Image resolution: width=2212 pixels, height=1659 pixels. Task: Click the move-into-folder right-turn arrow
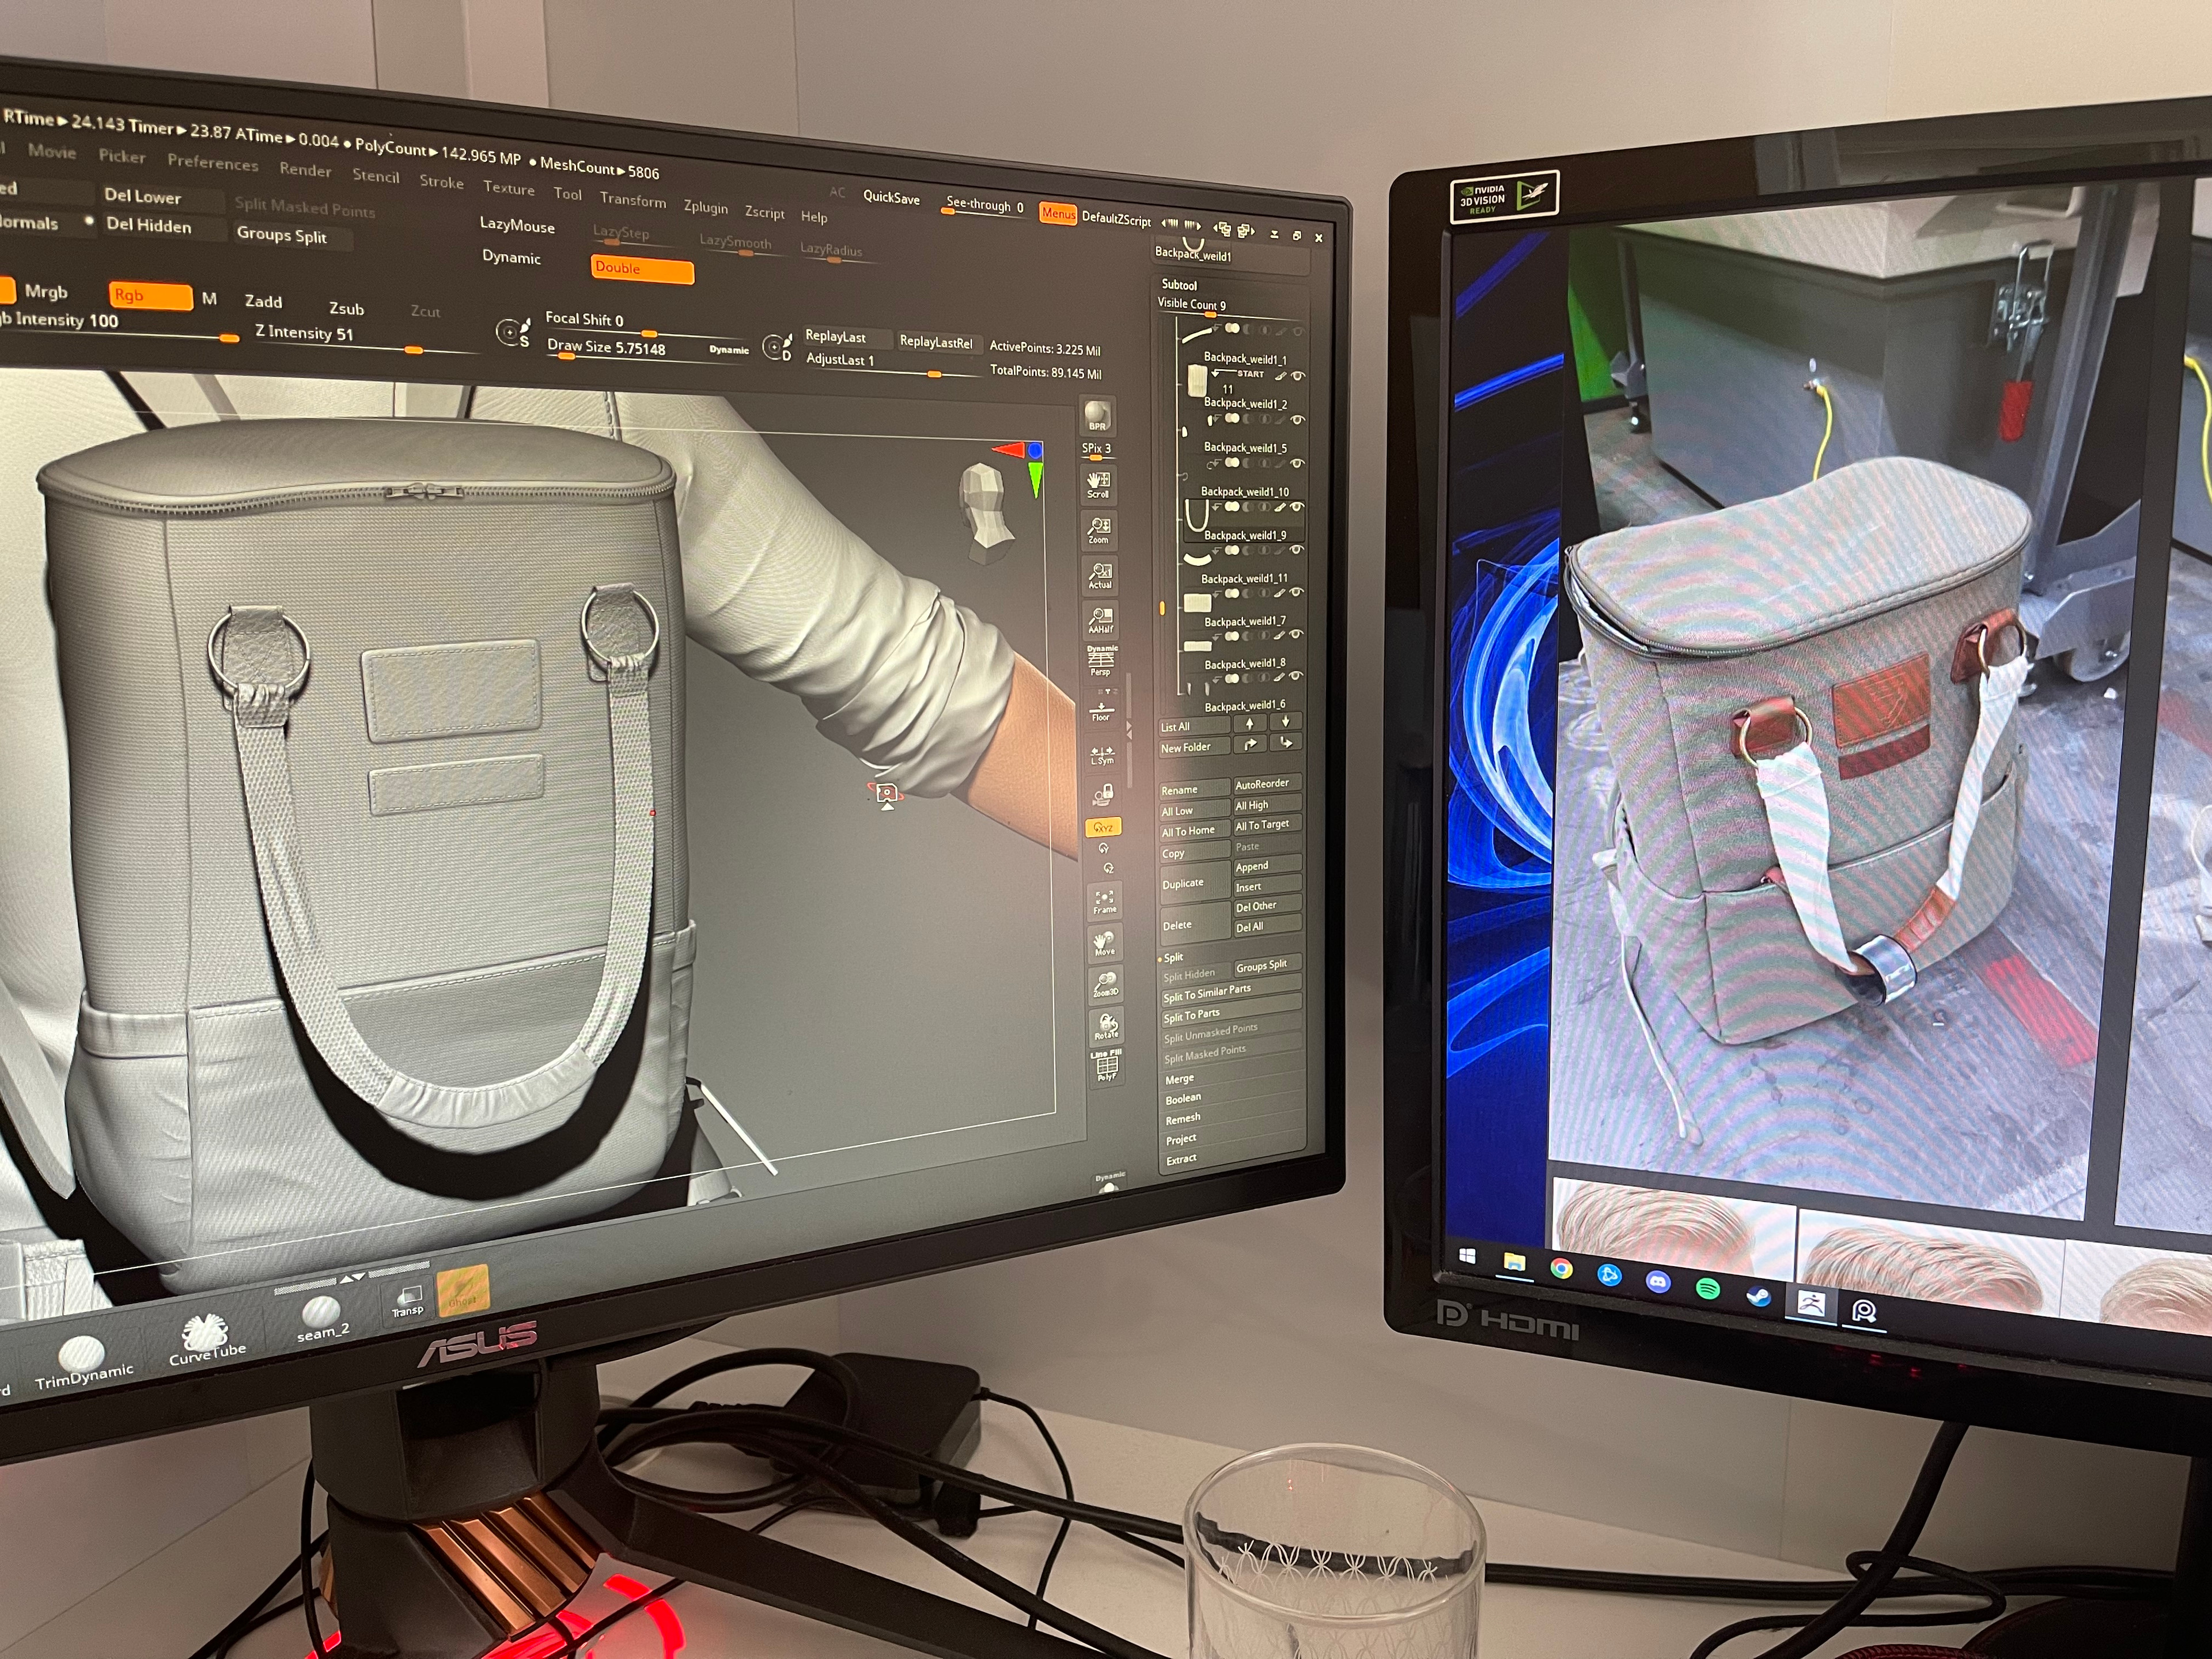tap(1250, 744)
